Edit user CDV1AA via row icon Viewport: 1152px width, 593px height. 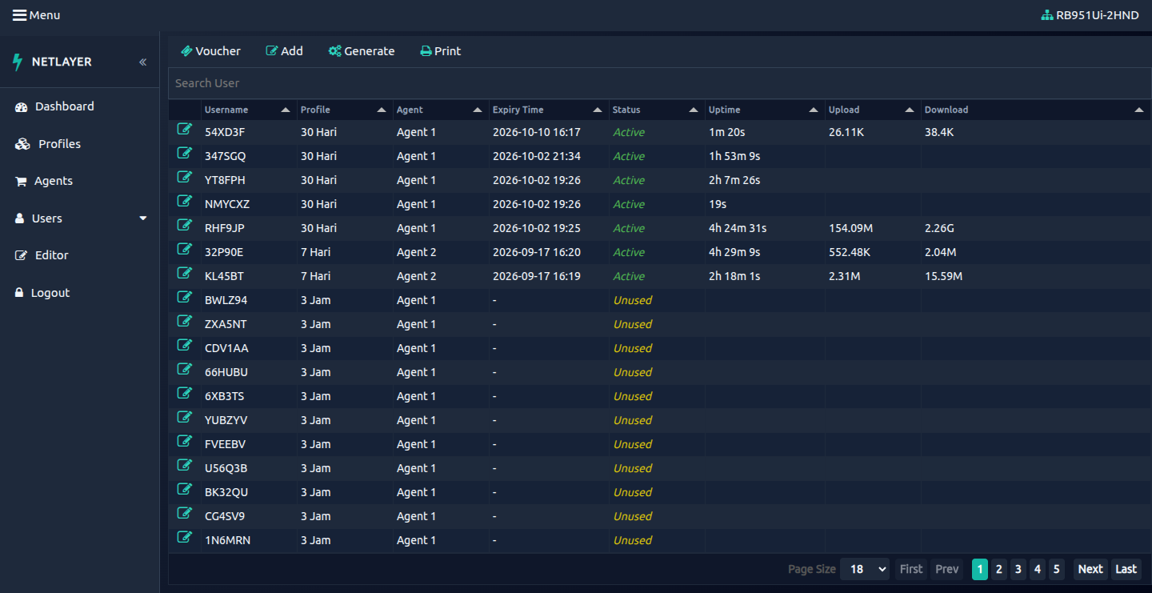(x=185, y=345)
